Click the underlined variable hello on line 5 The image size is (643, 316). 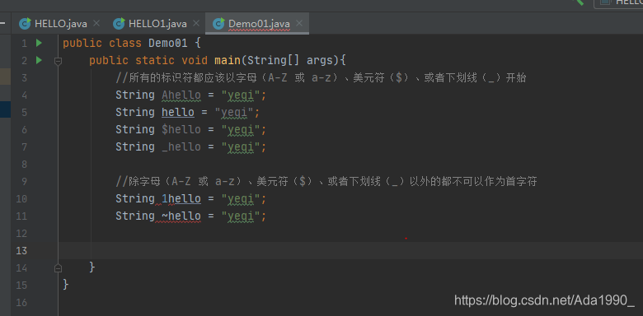(178, 112)
